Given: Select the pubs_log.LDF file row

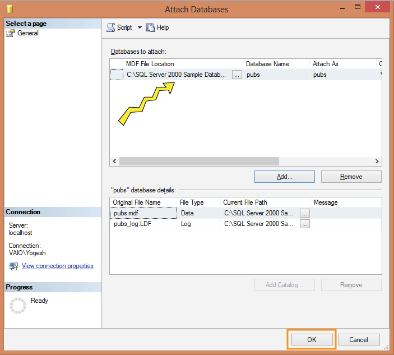Looking at the screenshot, I should coord(143,224).
